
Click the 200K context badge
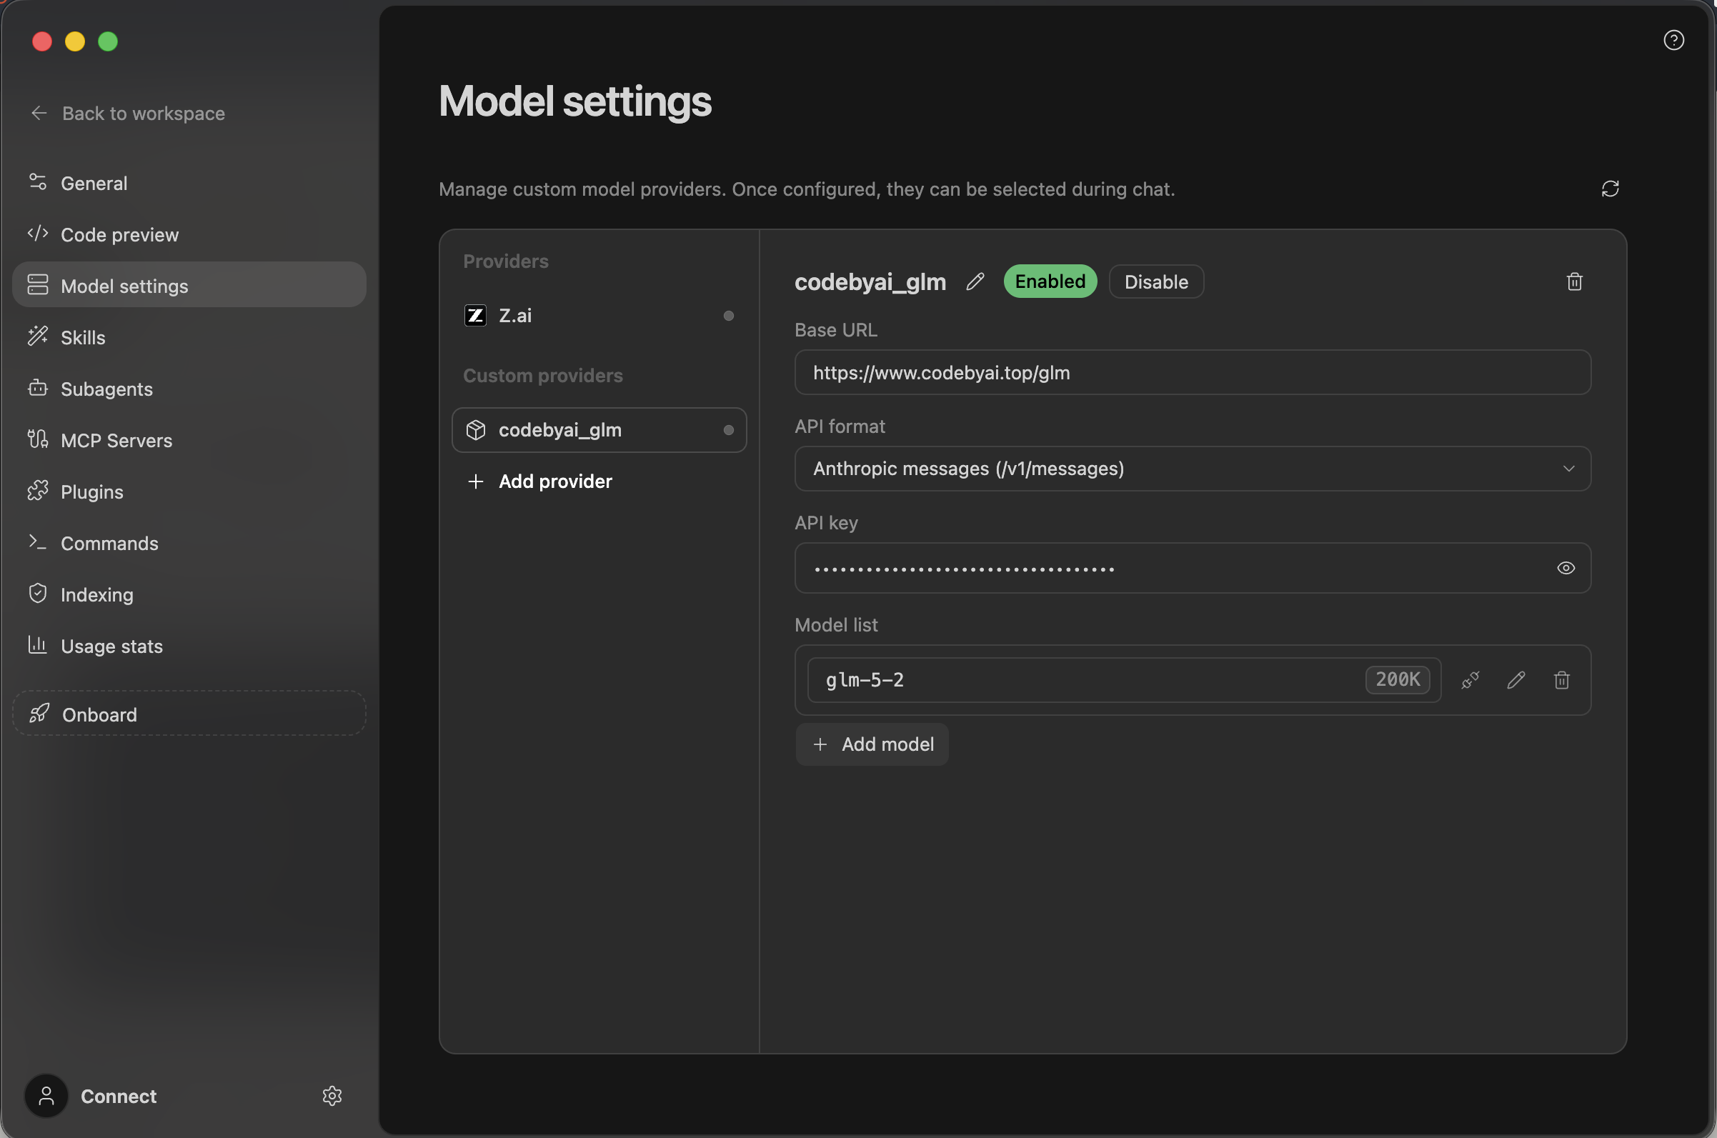coord(1397,680)
